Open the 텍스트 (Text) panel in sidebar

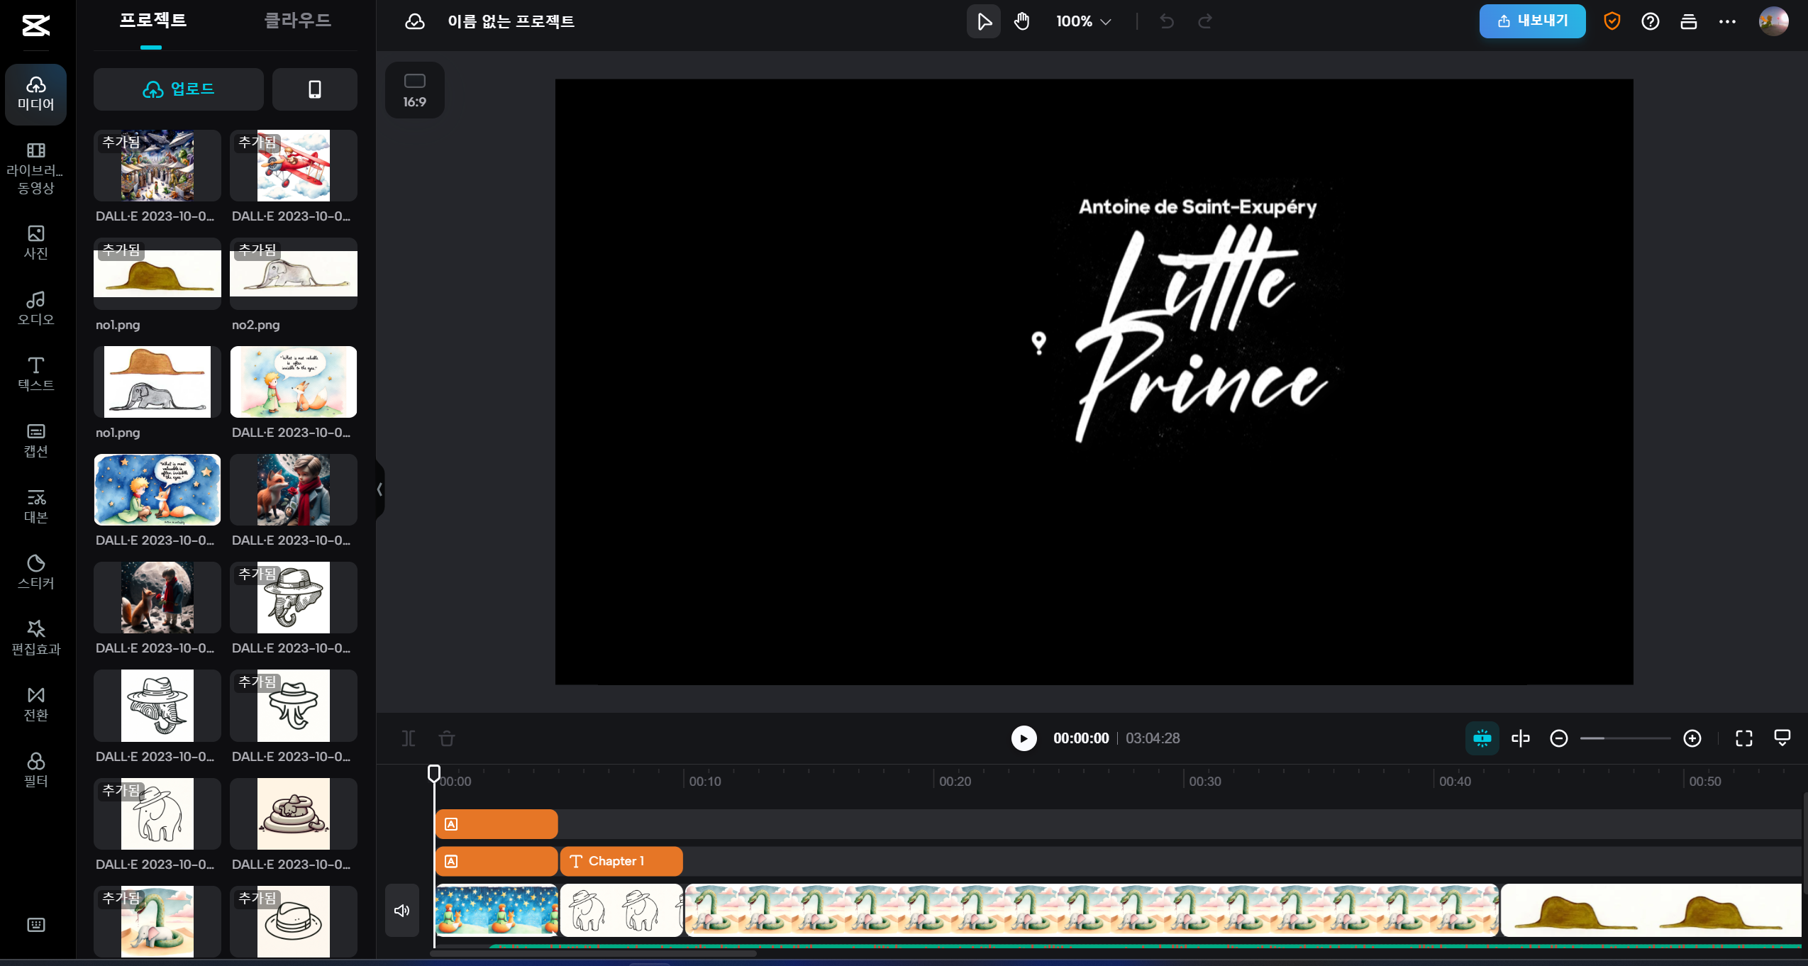[35, 374]
